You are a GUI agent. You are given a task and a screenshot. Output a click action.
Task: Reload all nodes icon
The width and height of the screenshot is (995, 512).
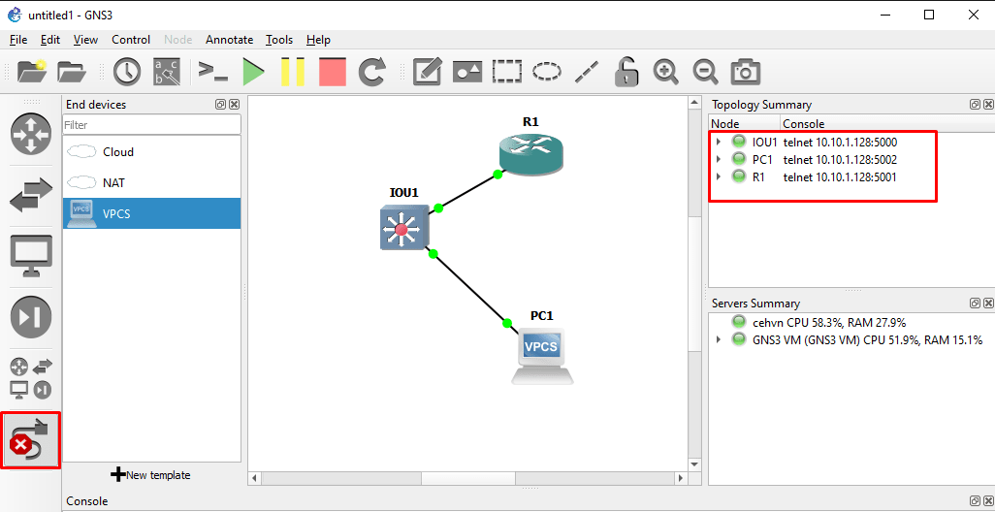click(x=372, y=72)
